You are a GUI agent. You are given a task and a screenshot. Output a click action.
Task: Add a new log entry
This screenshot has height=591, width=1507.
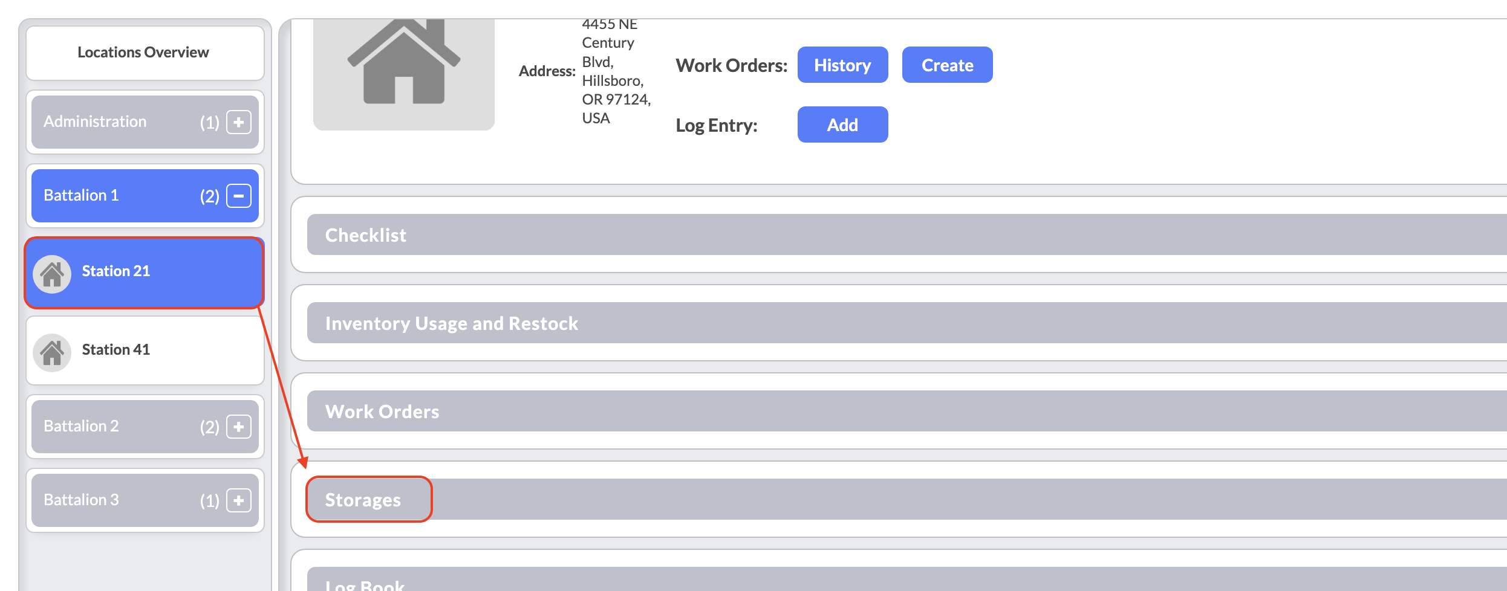point(842,124)
